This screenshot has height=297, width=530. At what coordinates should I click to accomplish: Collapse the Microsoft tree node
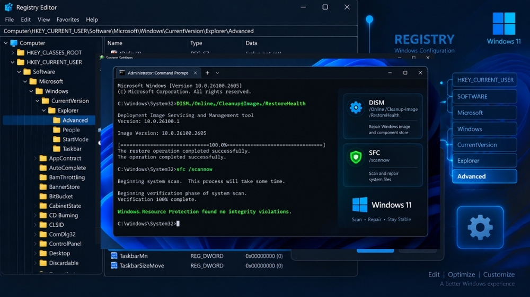25,81
